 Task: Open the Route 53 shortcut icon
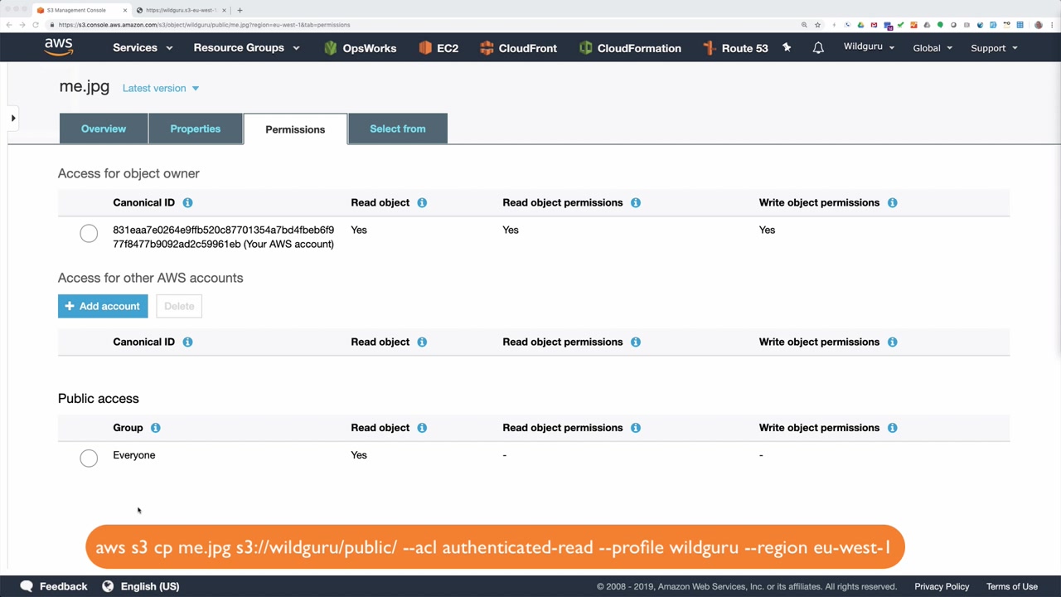[x=710, y=48]
